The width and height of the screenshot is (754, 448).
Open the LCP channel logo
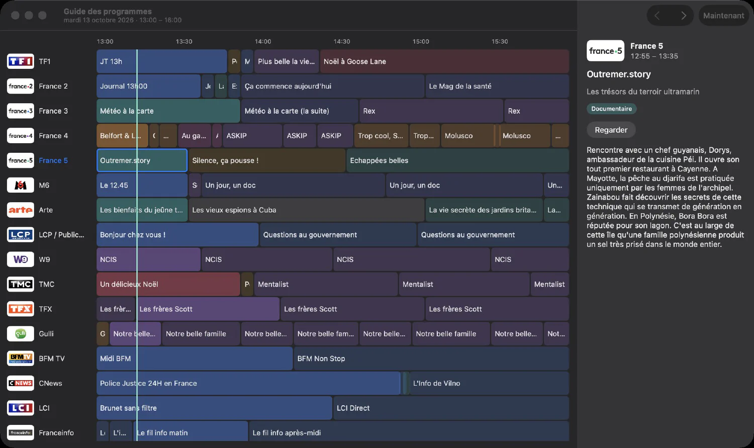(x=21, y=235)
